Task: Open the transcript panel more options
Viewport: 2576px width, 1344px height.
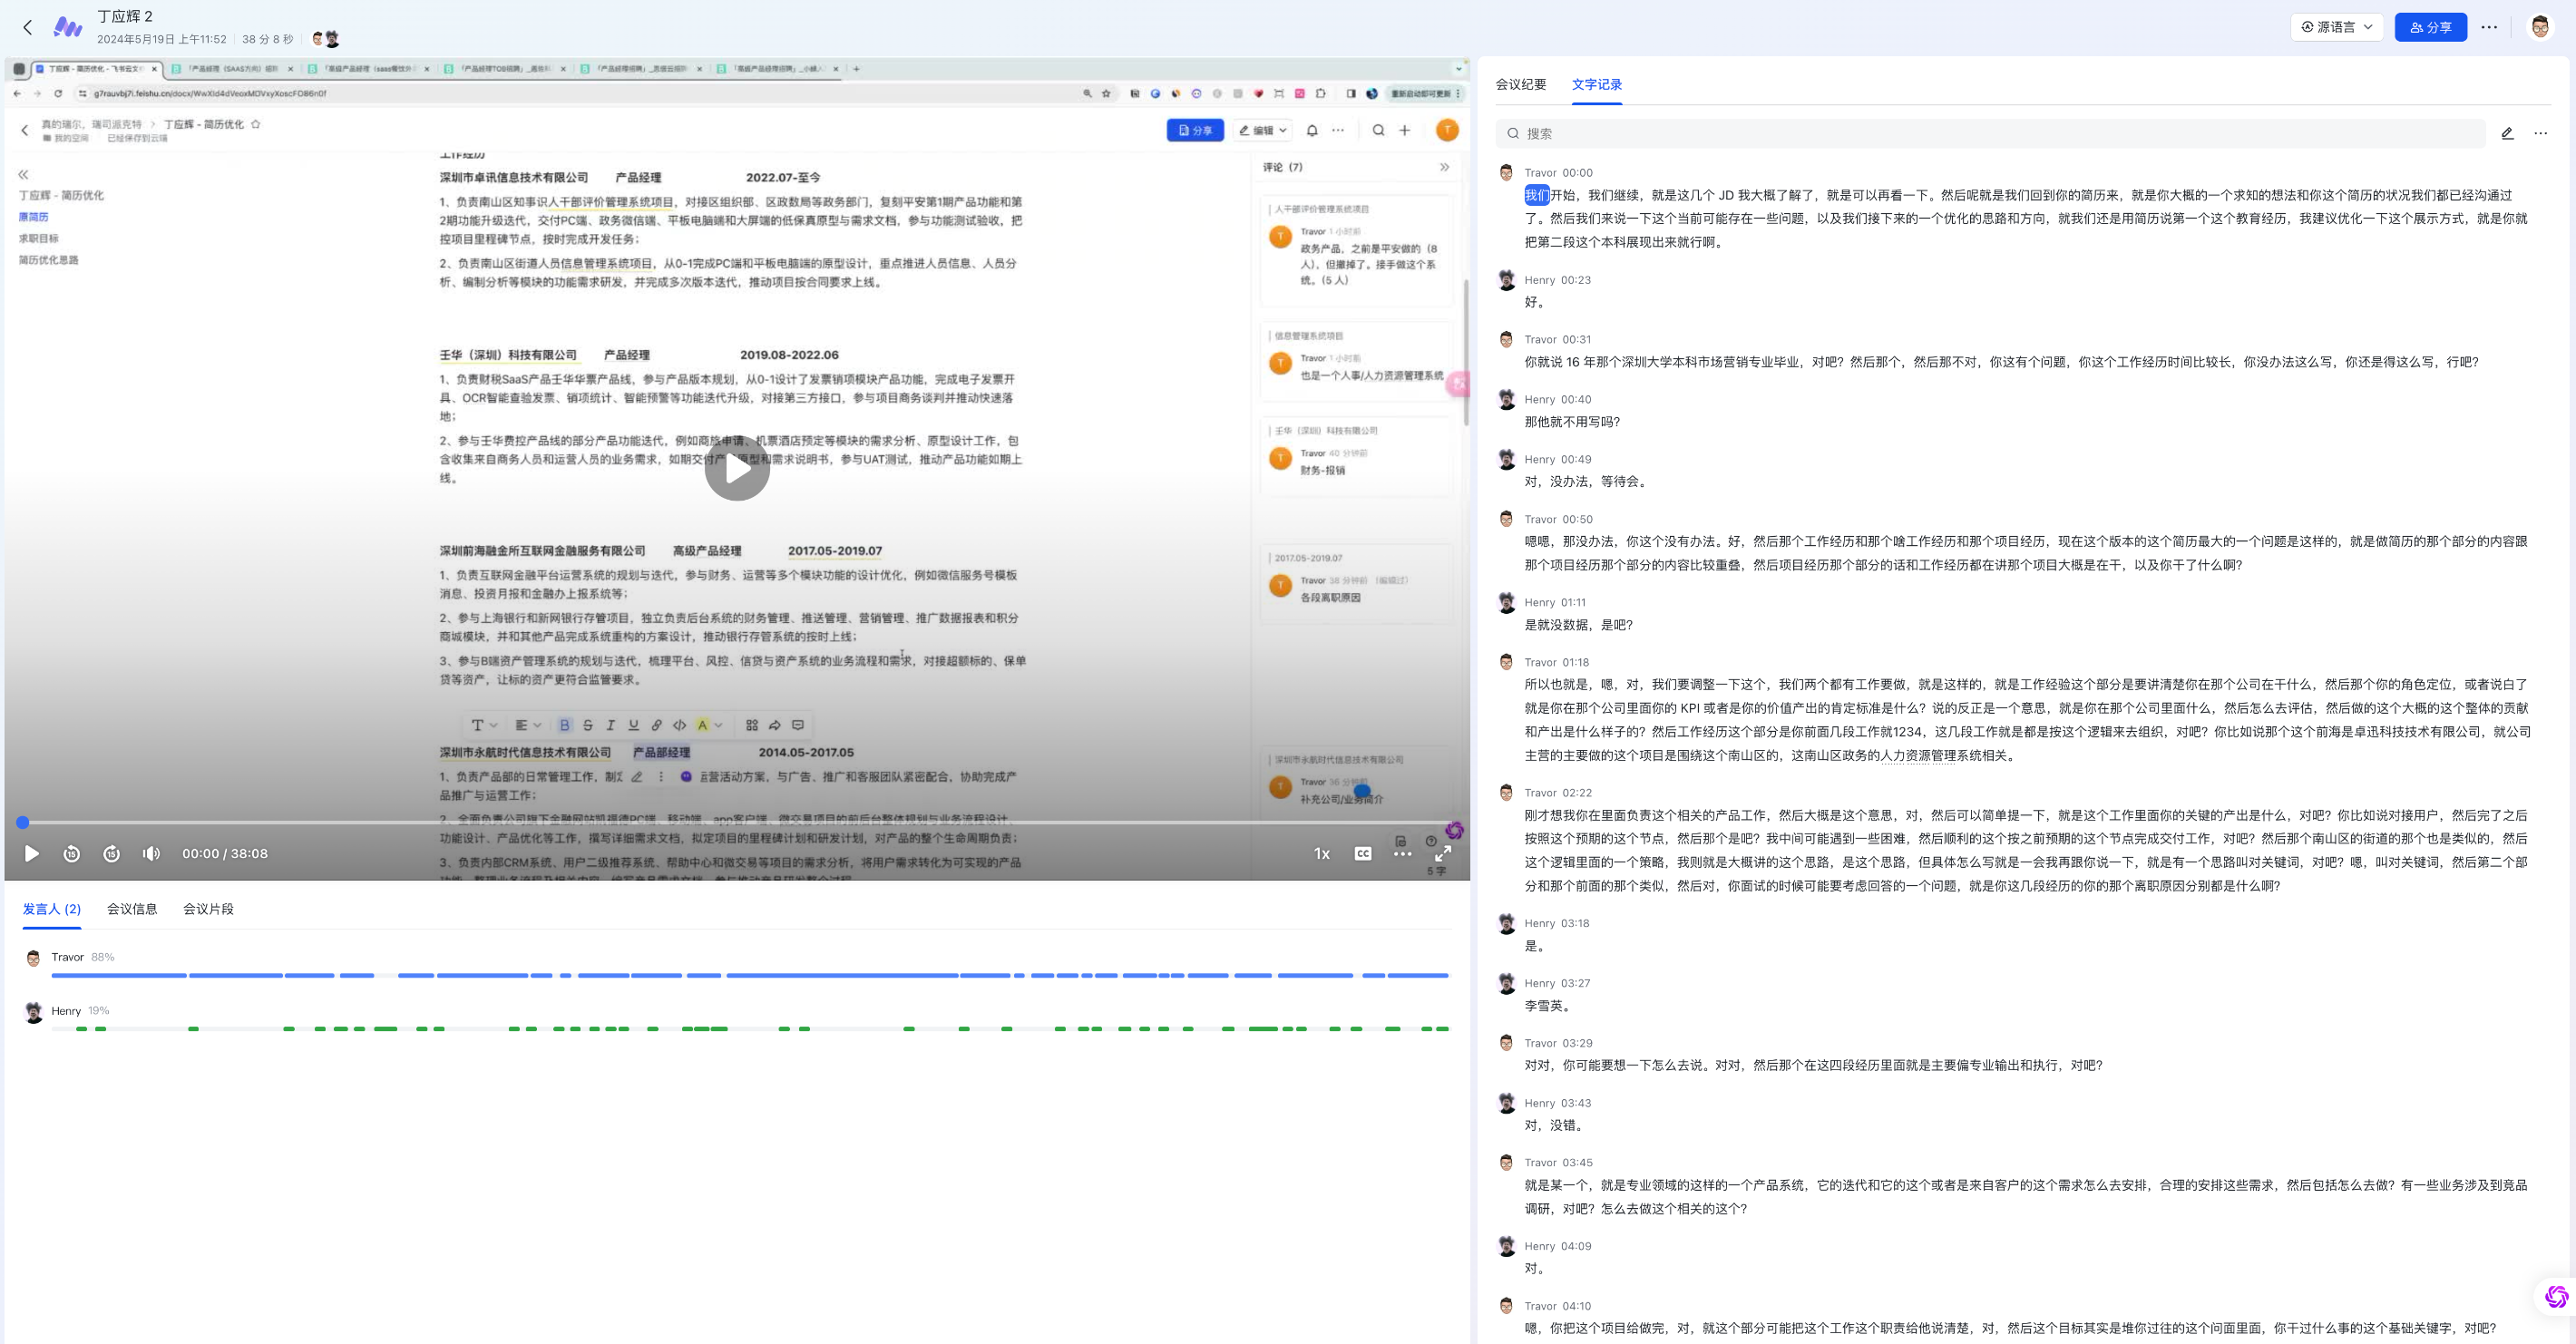Action: pyautogui.click(x=2540, y=133)
